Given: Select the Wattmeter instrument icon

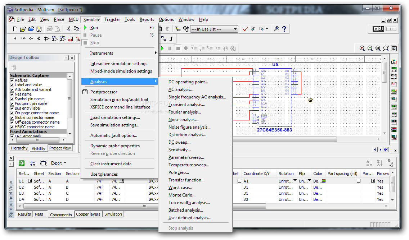Looking at the screenshot, I should [x=394, y=77].
